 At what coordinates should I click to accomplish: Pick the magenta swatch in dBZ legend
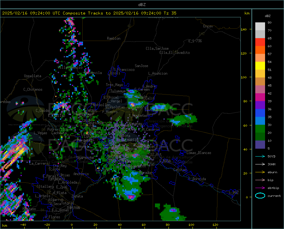[260, 97]
